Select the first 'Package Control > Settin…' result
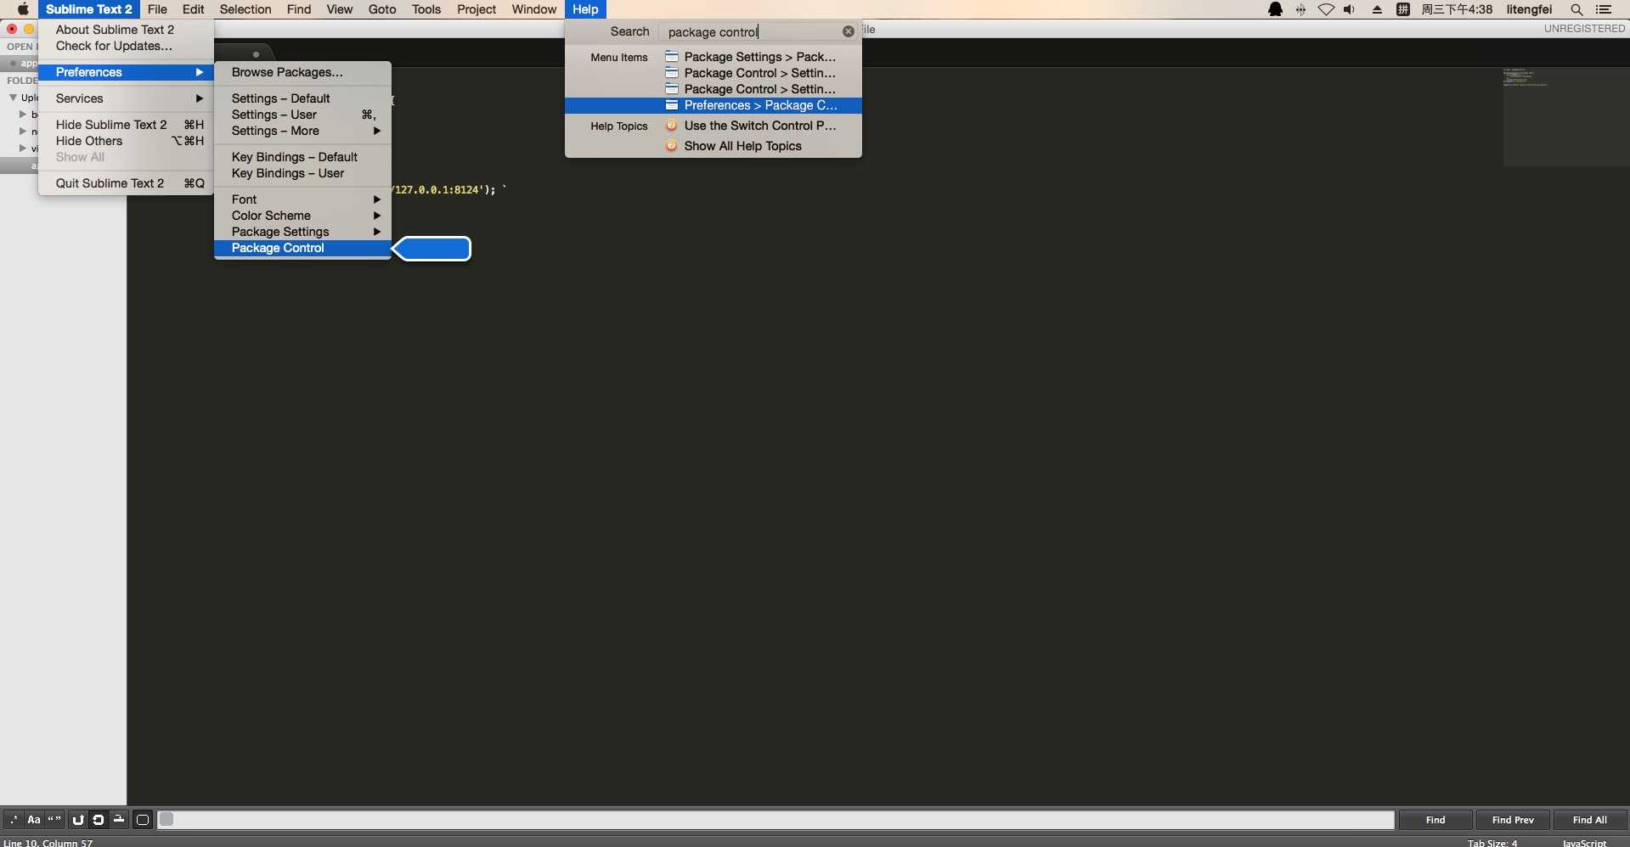 pos(713,73)
